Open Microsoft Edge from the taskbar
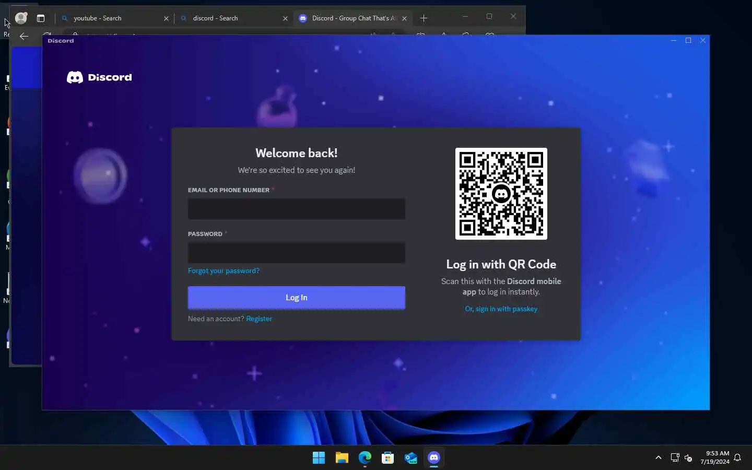752x470 pixels. (365, 458)
